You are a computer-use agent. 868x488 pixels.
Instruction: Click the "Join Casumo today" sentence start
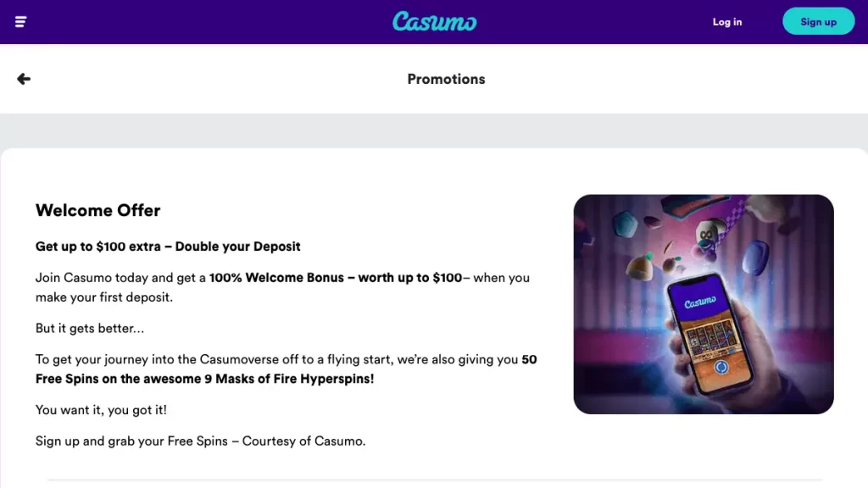click(92, 278)
